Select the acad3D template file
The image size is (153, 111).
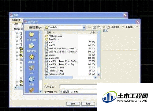pyautogui.click(x=50, y=45)
